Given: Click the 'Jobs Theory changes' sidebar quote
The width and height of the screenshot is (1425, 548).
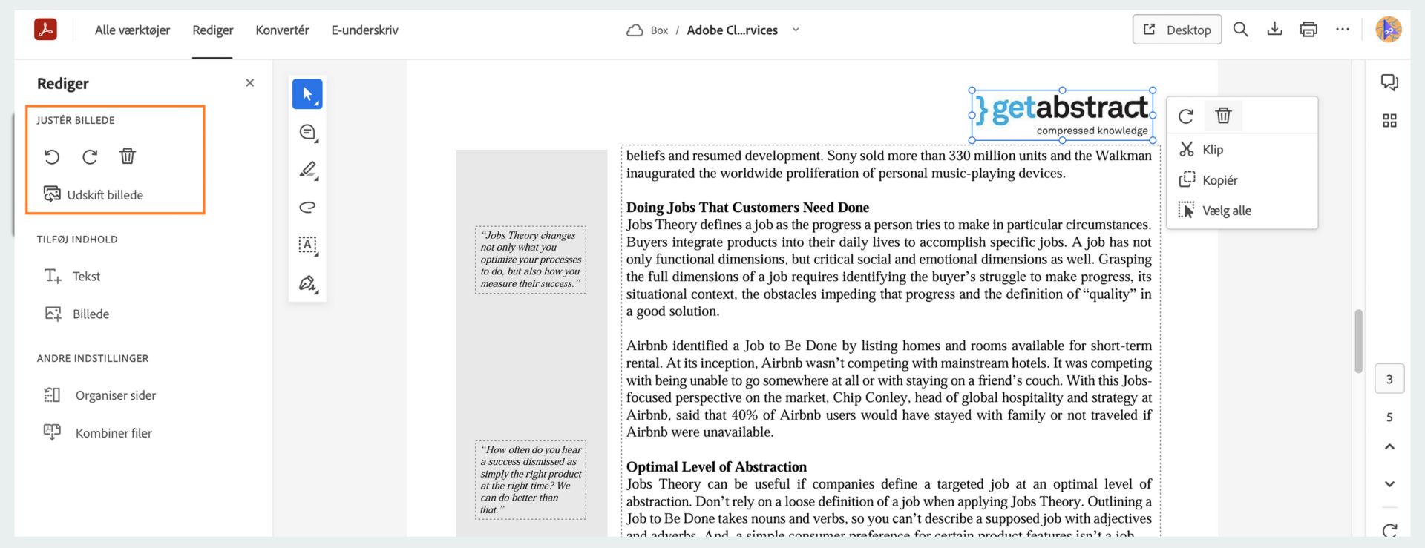Looking at the screenshot, I should tap(531, 260).
